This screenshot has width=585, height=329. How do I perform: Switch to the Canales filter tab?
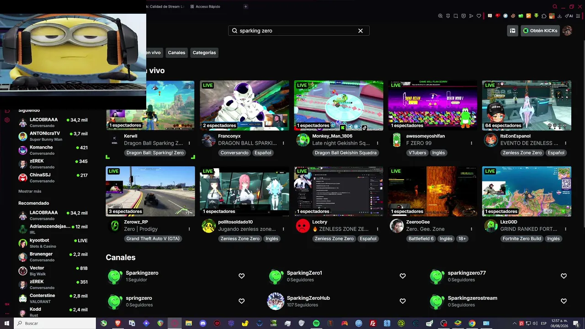(176, 53)
